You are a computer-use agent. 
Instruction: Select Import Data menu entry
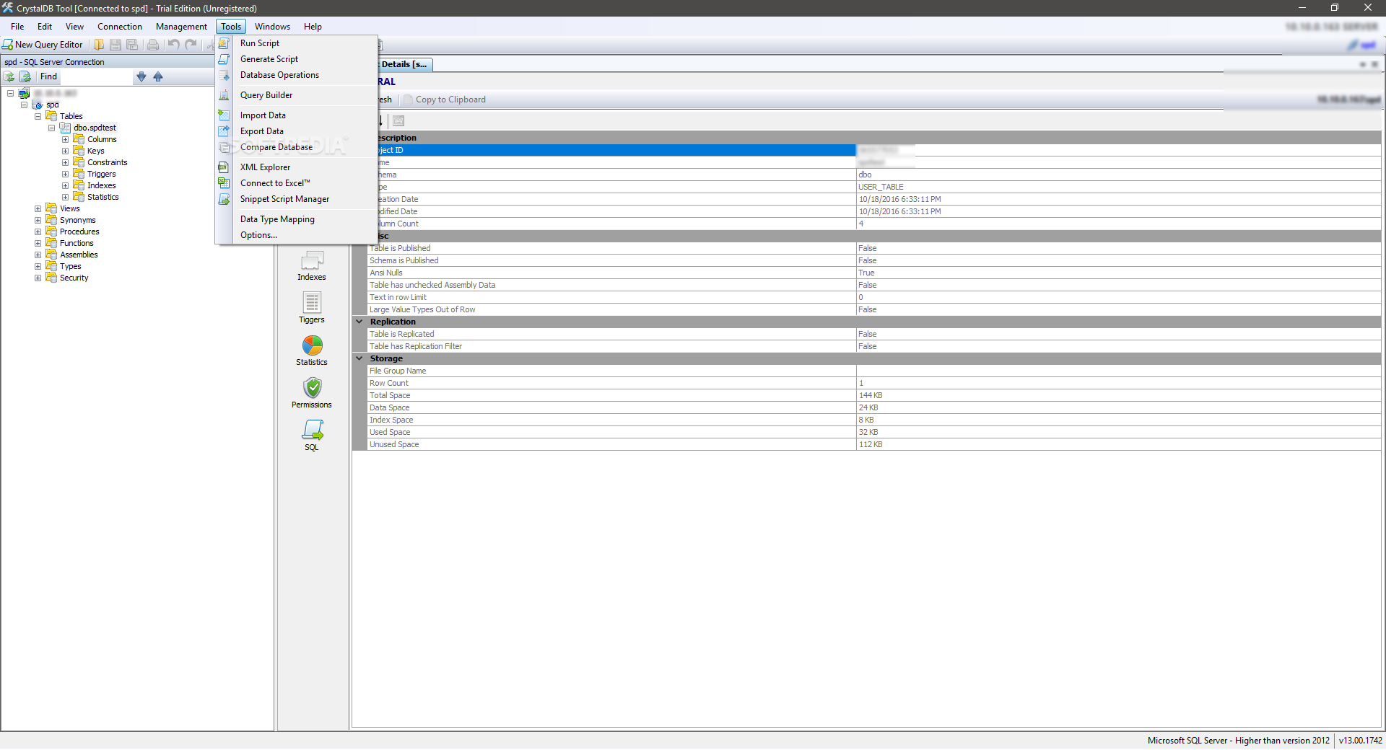pyautogui.click(x=297, y=115)
